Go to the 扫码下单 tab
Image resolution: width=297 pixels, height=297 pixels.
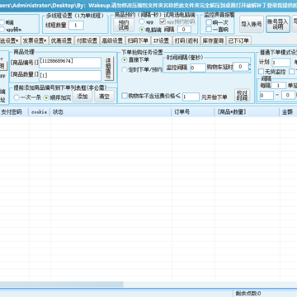[138, 40]
